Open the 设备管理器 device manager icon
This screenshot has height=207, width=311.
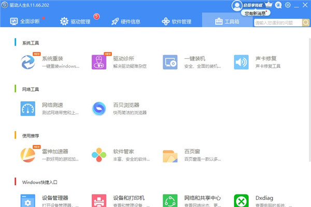click(28, 201)
